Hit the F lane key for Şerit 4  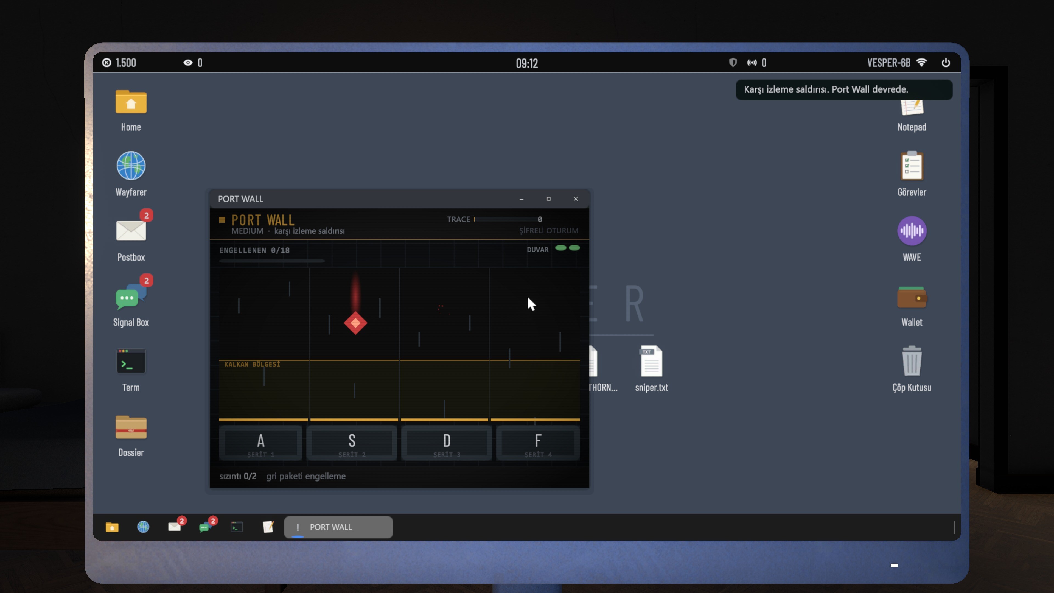538,443
